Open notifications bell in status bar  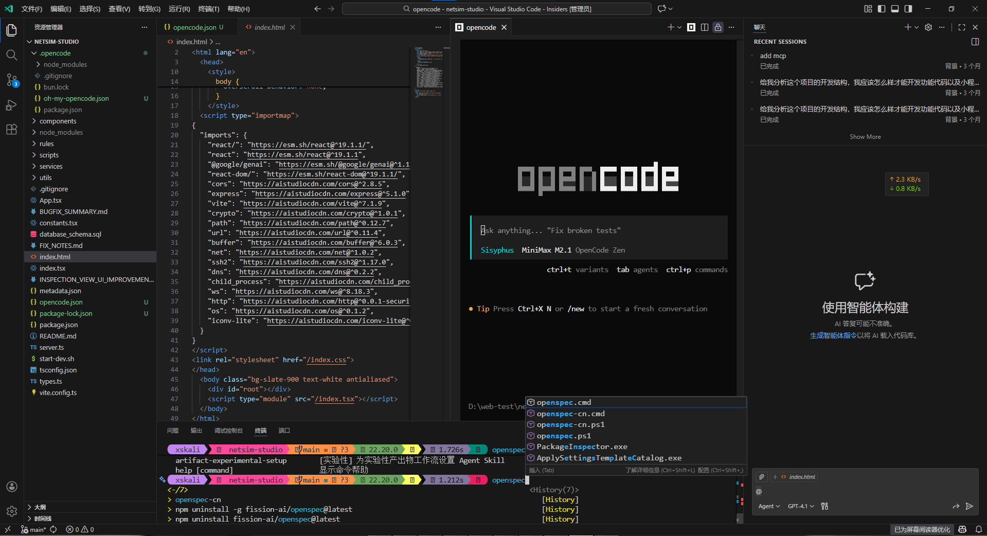pyautogui.click(x=979, y=529)
